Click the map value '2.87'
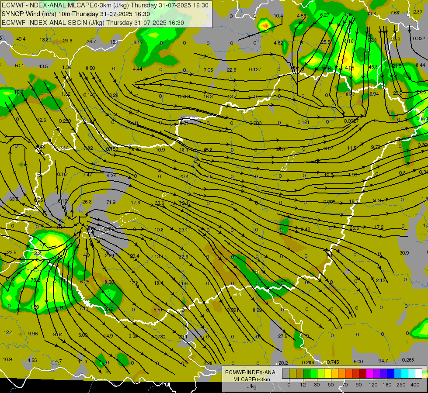 418,12
